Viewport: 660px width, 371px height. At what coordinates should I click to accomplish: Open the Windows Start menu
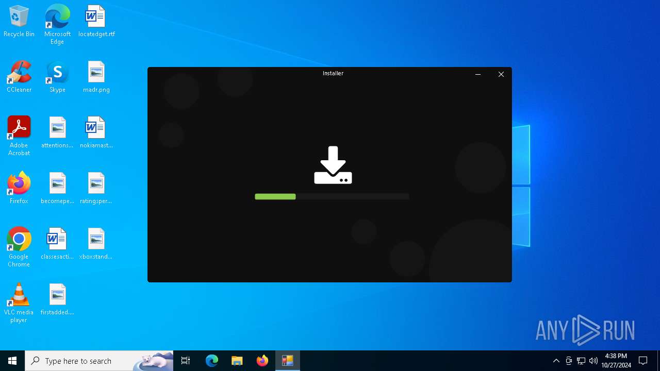click(x=12, y=361)
